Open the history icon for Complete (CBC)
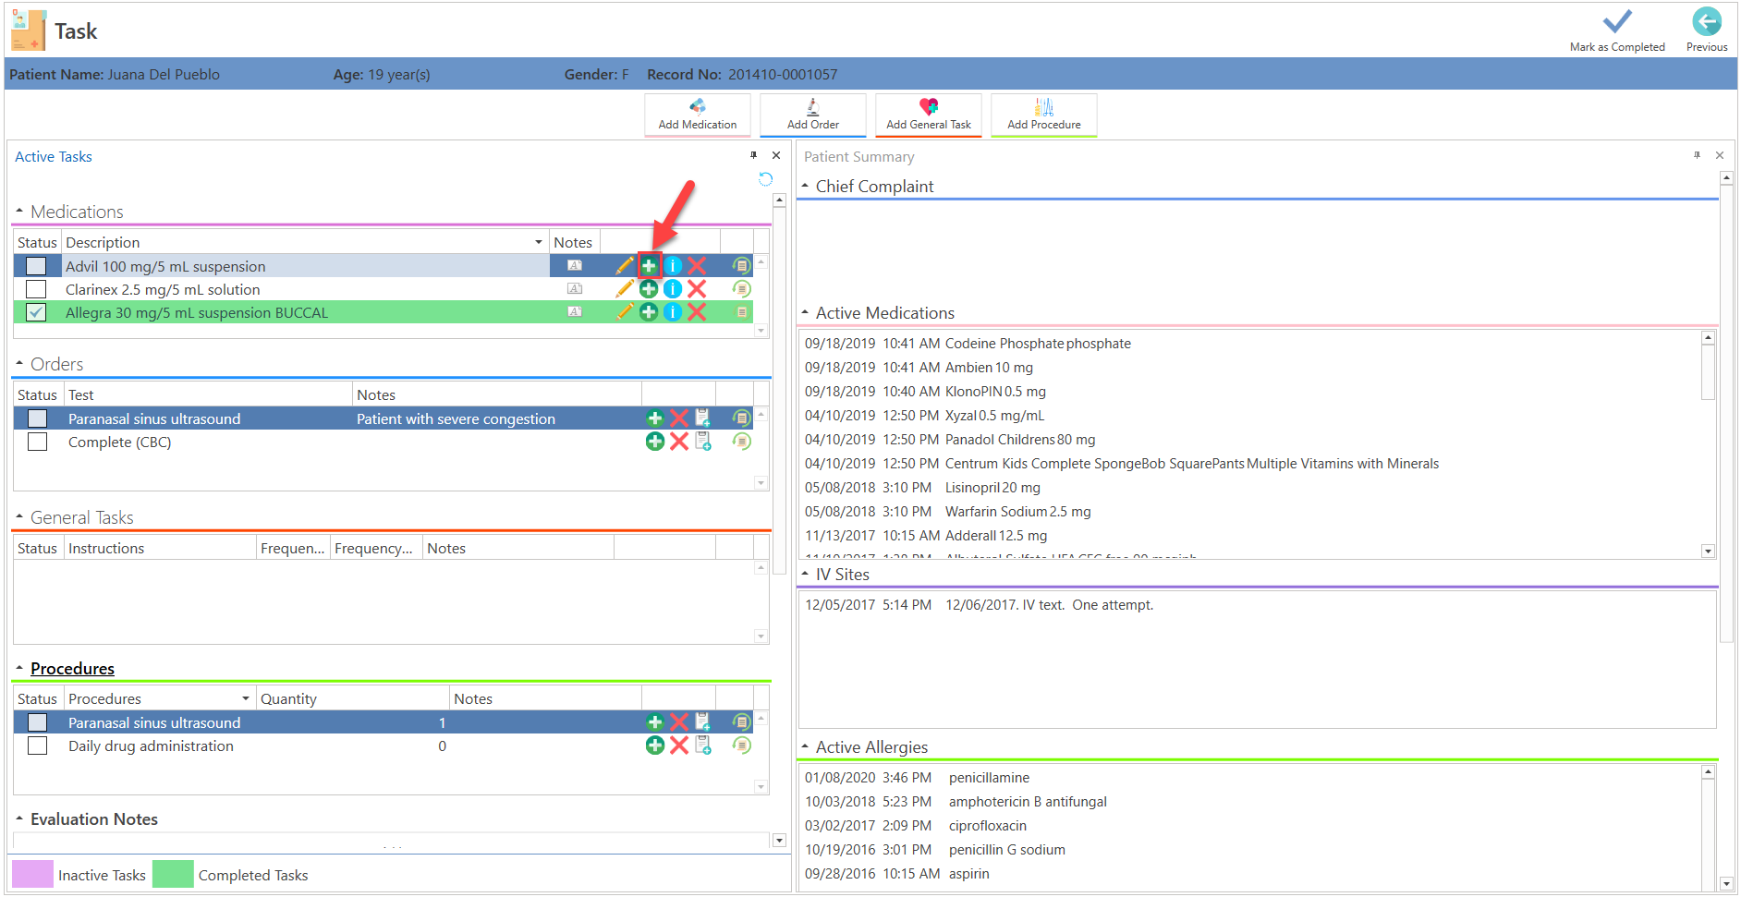Screen dimensions: 1741x897 coord(741,442)
